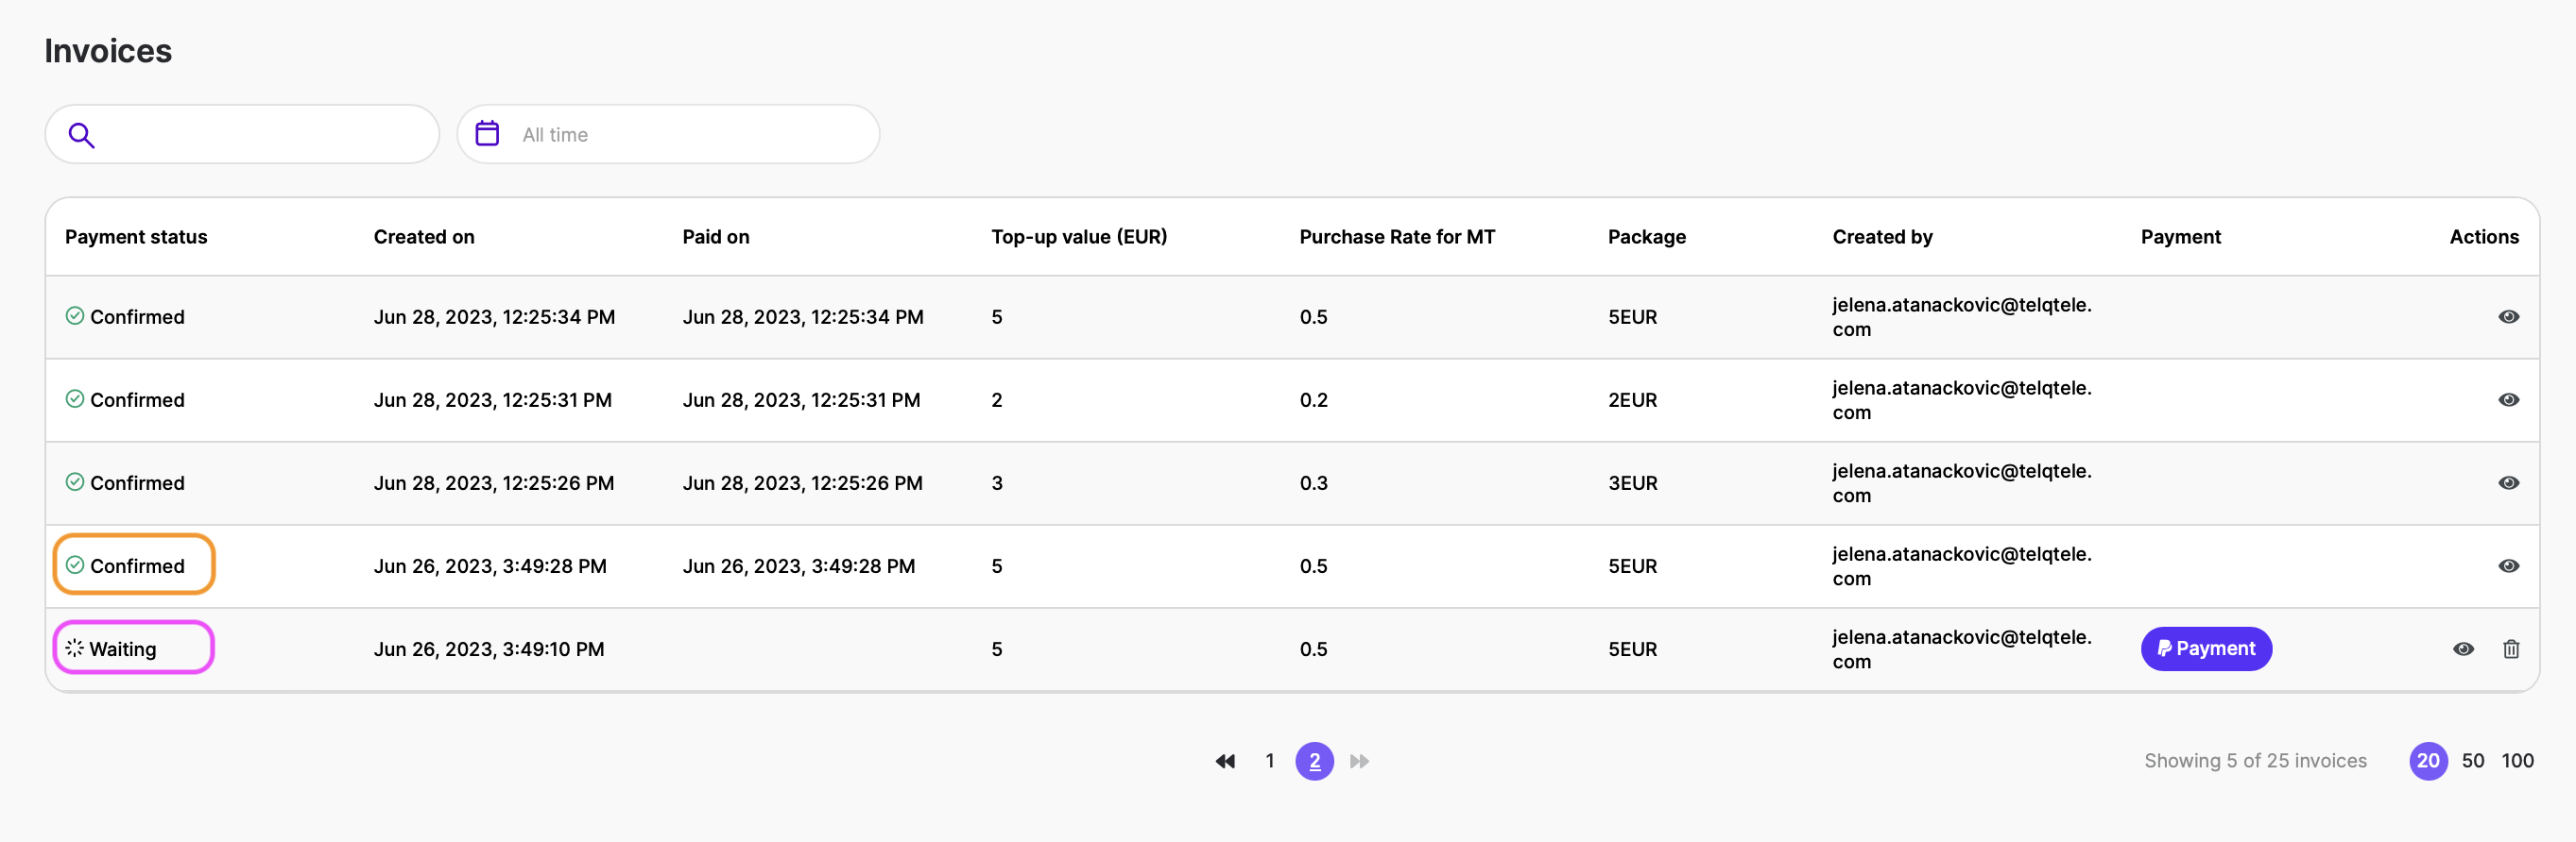Click the calendar icon in date filter

487,134
